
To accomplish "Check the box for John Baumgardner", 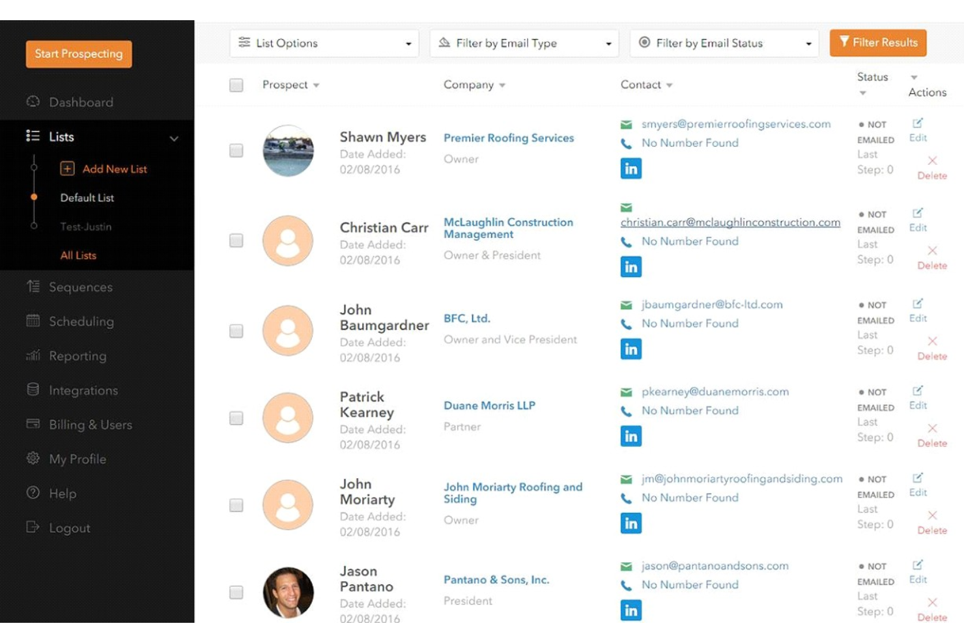I will tap(236, 331).
